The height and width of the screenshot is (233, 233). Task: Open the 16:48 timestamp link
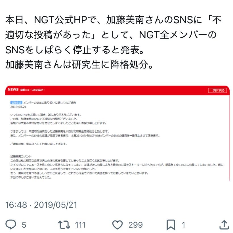coord(16,205)
